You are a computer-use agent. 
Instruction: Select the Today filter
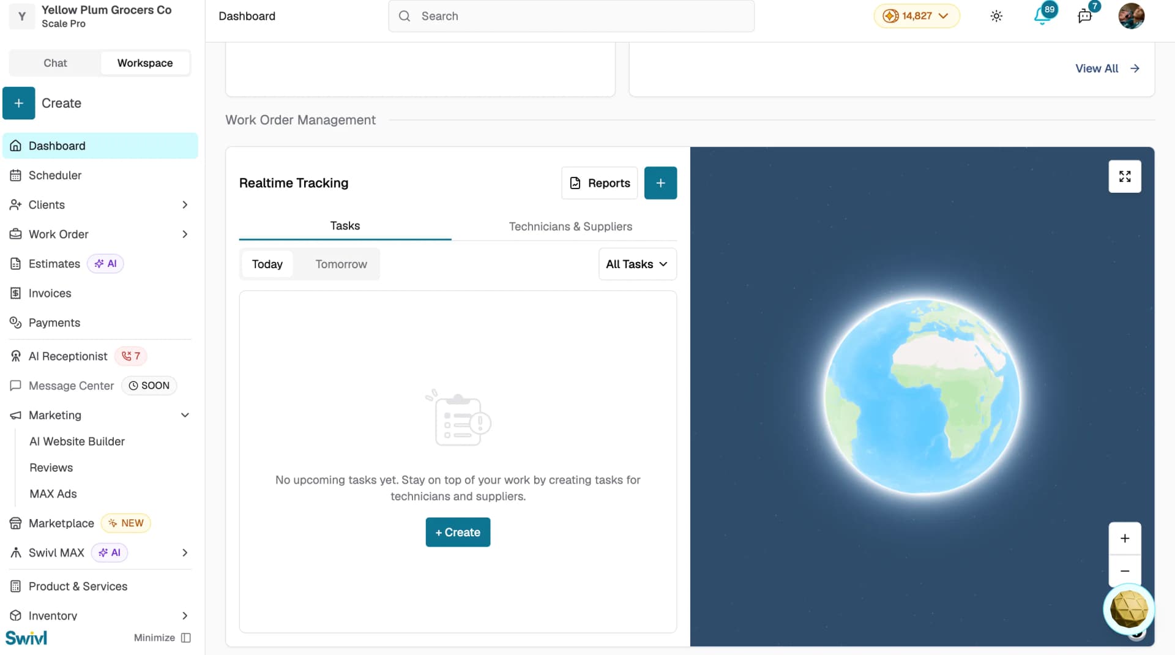pyautogui.click(x=267, y=264)
